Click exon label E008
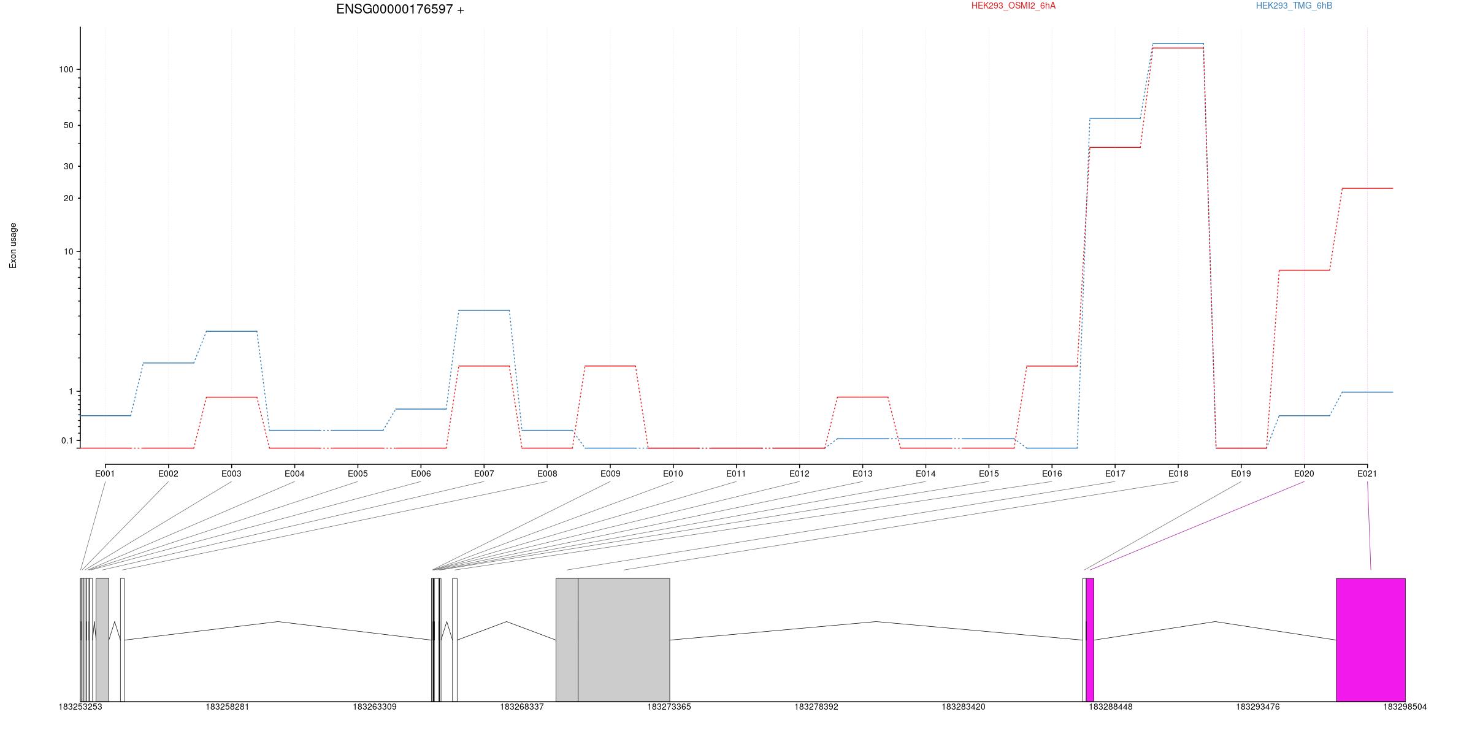 coord(547,473)
